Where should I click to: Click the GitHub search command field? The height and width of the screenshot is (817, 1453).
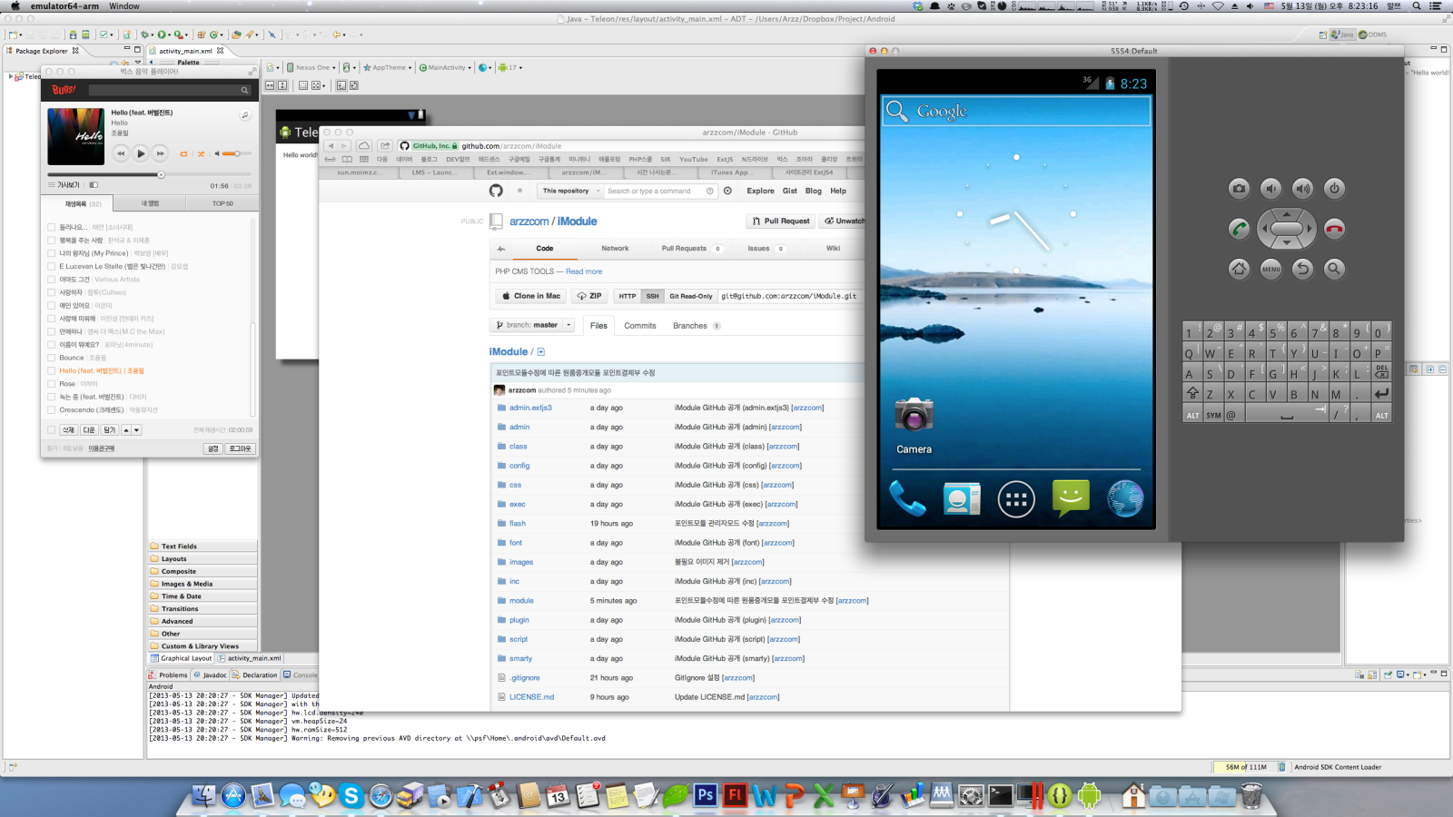(x=654, y=192)
